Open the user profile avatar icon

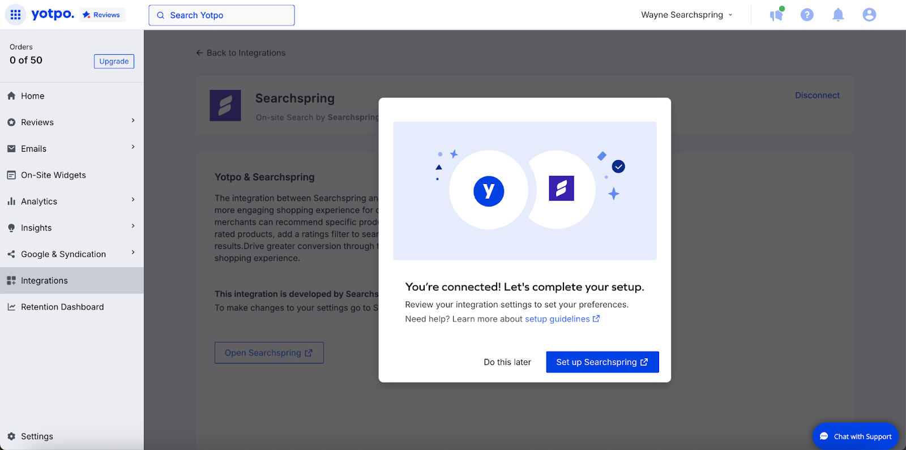[x=869, y=15]
